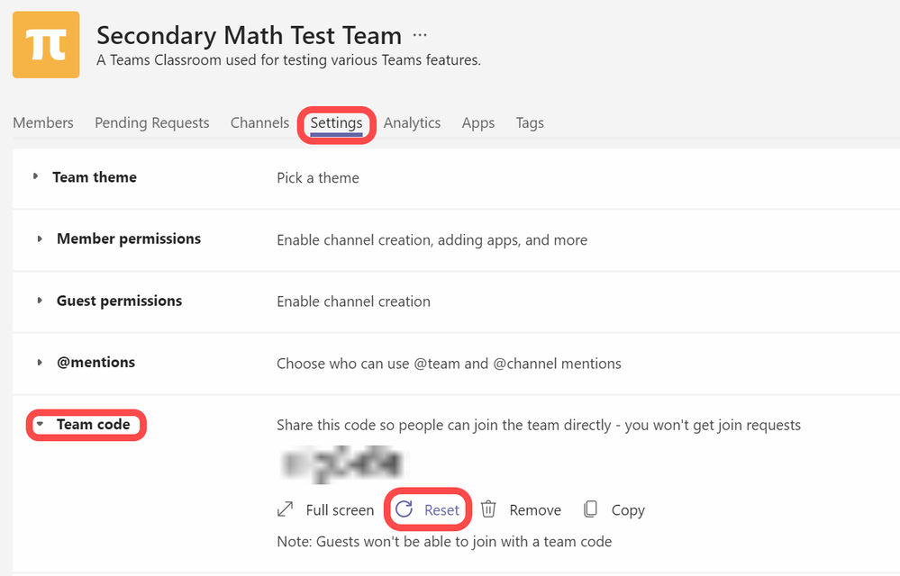This screenshot has width=900, height=576.
Task: Click the Remove text button
Action: [535, 510]
